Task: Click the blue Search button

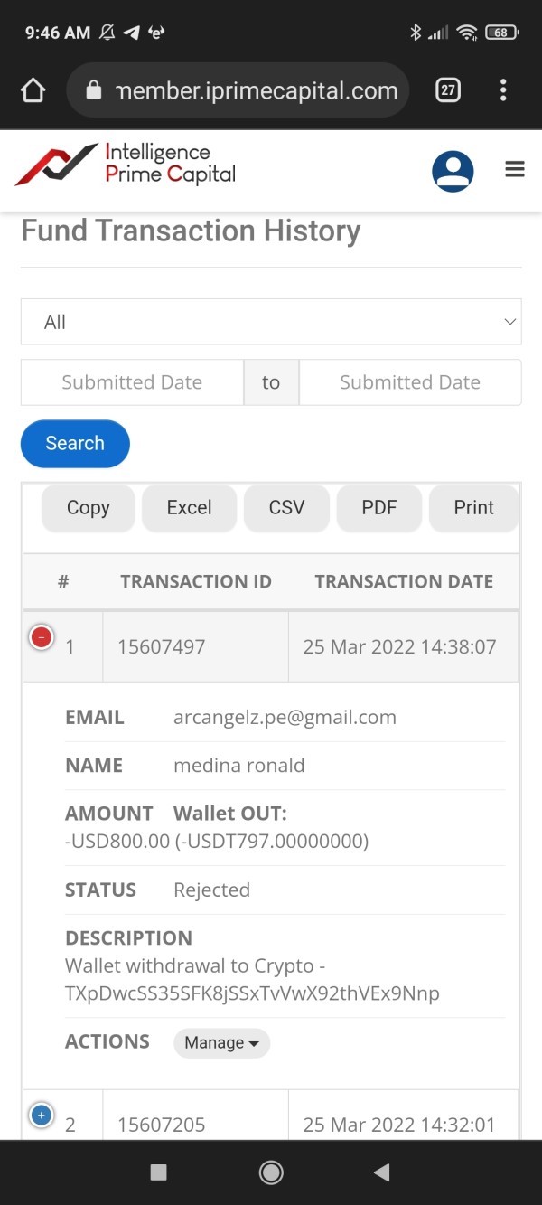Action: click(x=75, y=444)
